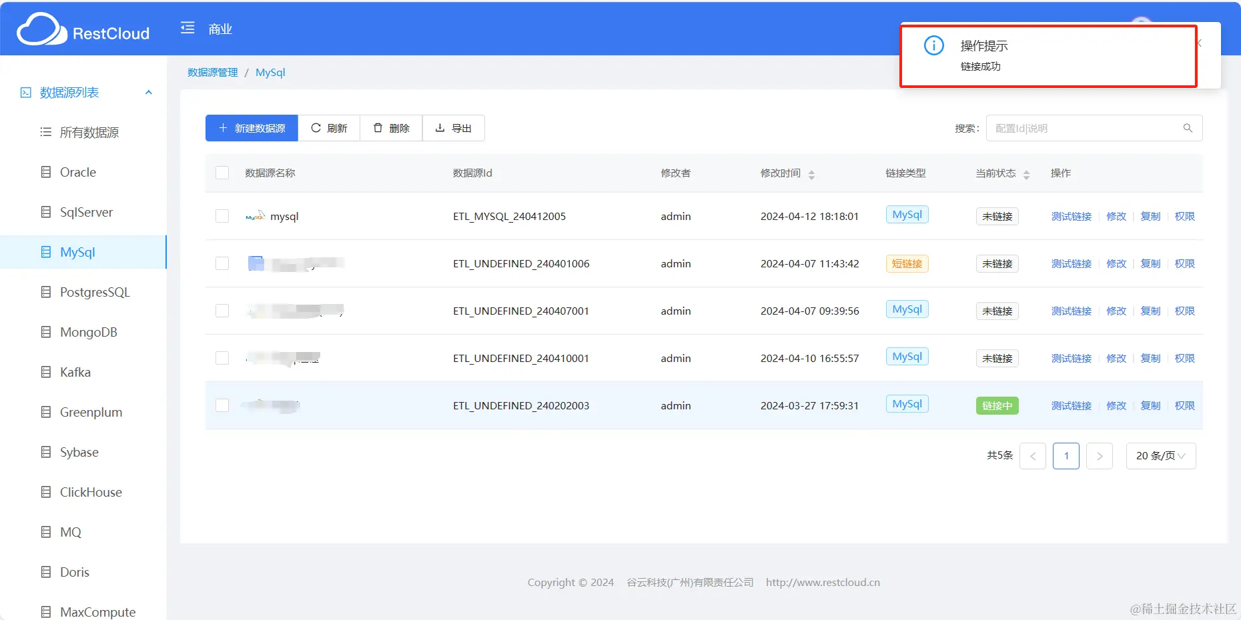Image resolution: width=1241 pixels, height=620 pixels.
Task: Sort by 当前状态 using its sort arrows
Action: [x=1026, y=175]
